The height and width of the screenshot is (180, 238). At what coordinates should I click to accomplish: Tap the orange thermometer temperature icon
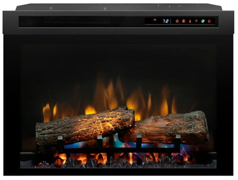click(190, 21)
